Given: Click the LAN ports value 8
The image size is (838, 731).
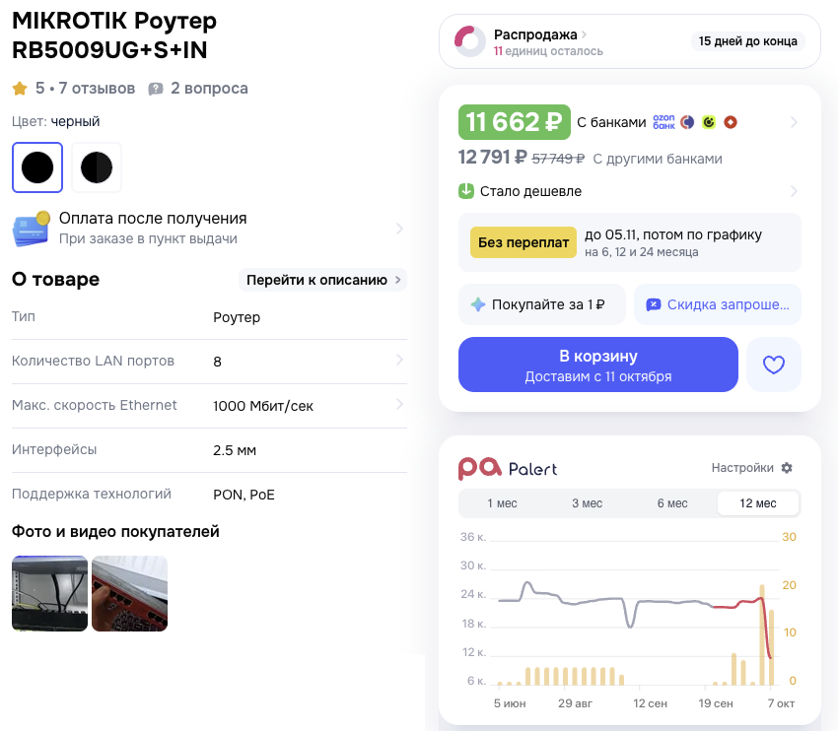Looking at the screenshot, I should (217, 362).
